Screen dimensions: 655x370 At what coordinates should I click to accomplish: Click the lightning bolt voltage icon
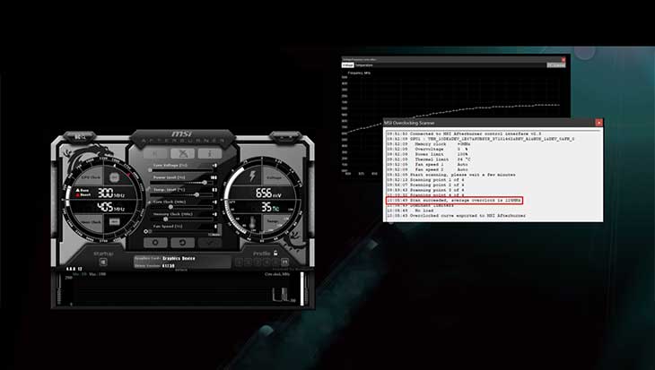coord(252,176)
